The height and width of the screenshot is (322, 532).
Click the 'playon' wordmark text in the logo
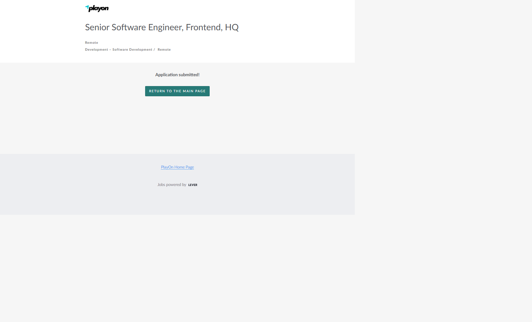(x=99, y=8)
